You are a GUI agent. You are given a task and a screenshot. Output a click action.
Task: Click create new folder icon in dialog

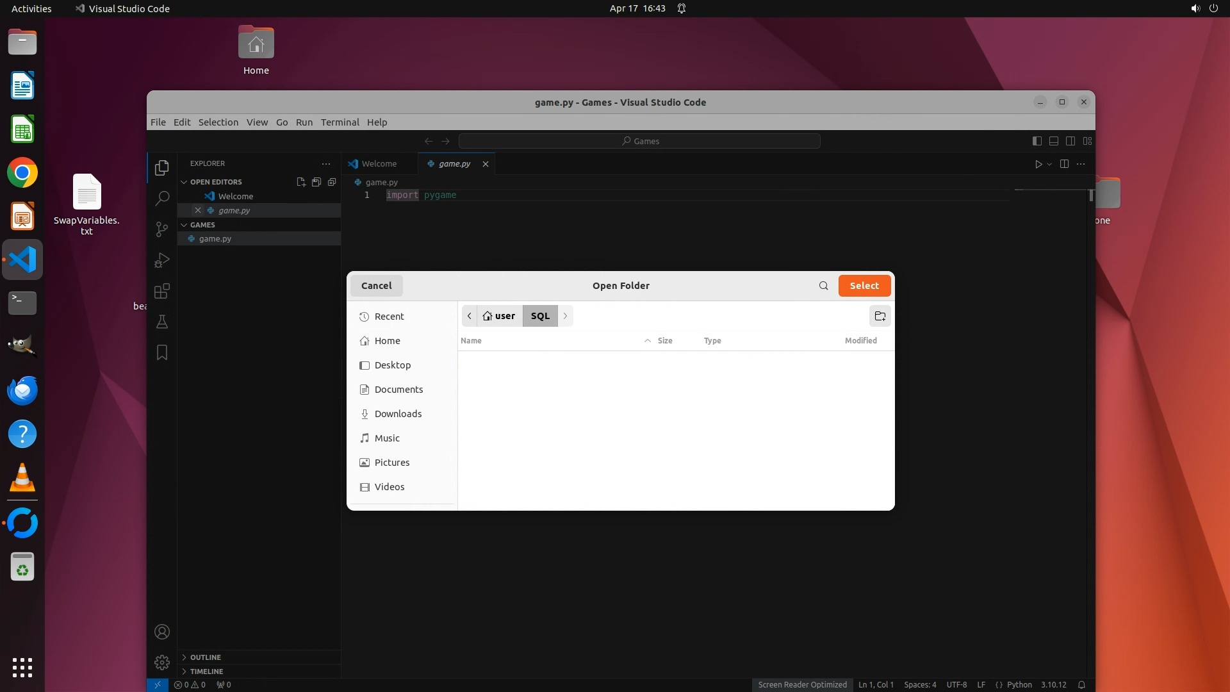pyautogui.click(x=880, y=316)
